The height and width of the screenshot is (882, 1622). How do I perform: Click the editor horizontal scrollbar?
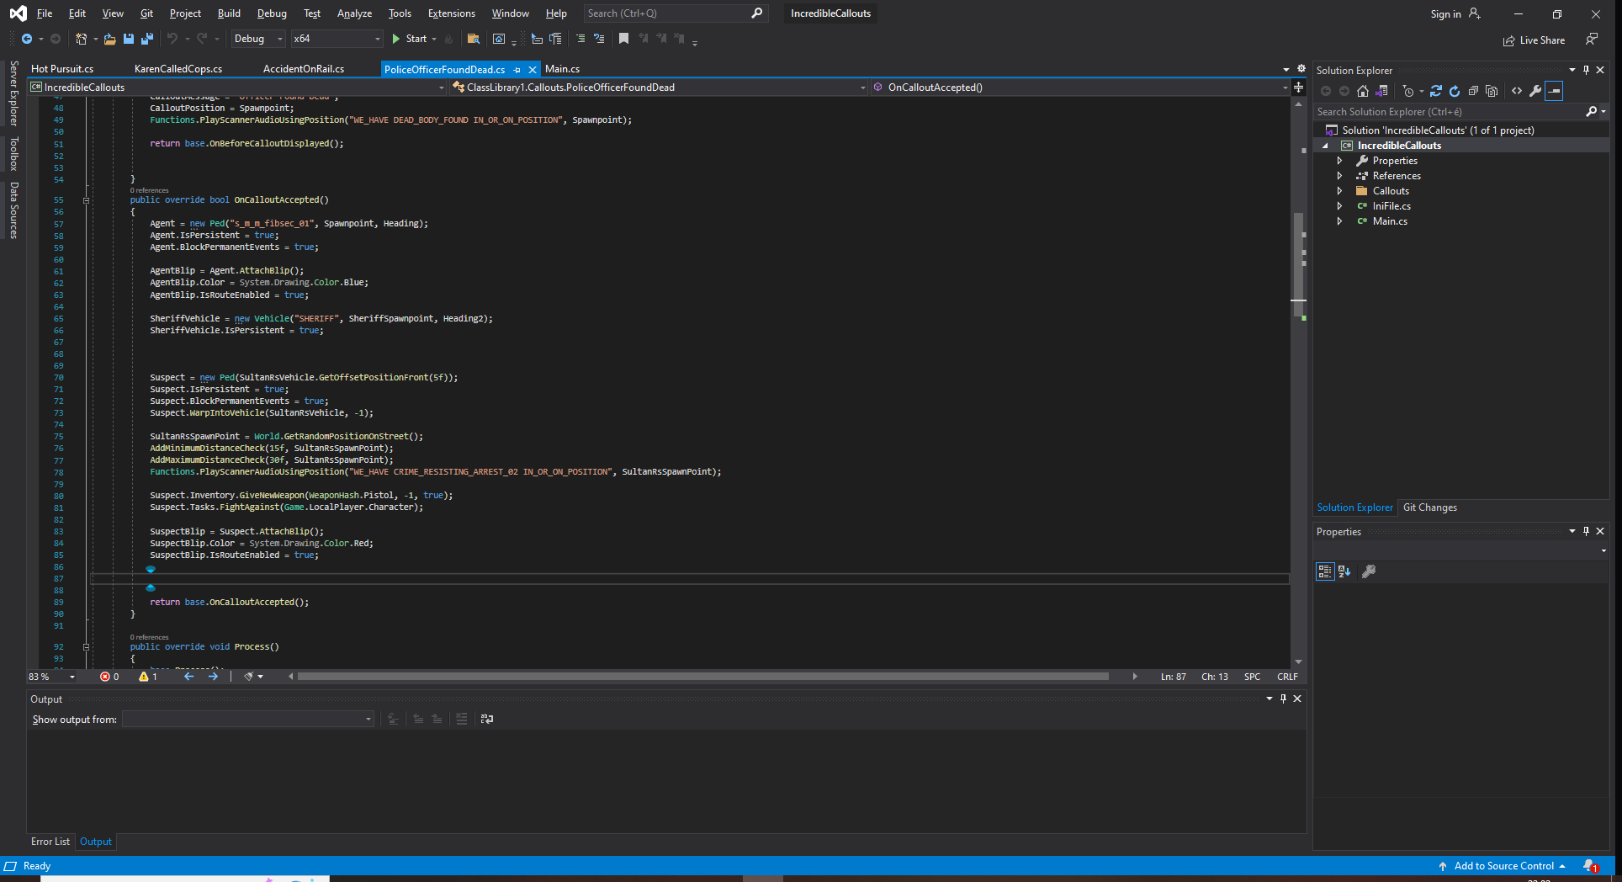coord(702,677)
